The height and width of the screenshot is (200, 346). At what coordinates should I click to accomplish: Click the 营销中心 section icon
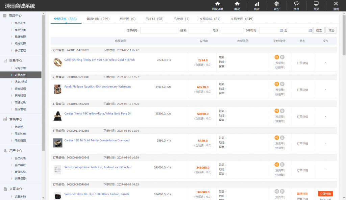click(5, 119)
